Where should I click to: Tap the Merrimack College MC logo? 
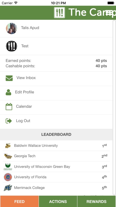pos(8,188)
